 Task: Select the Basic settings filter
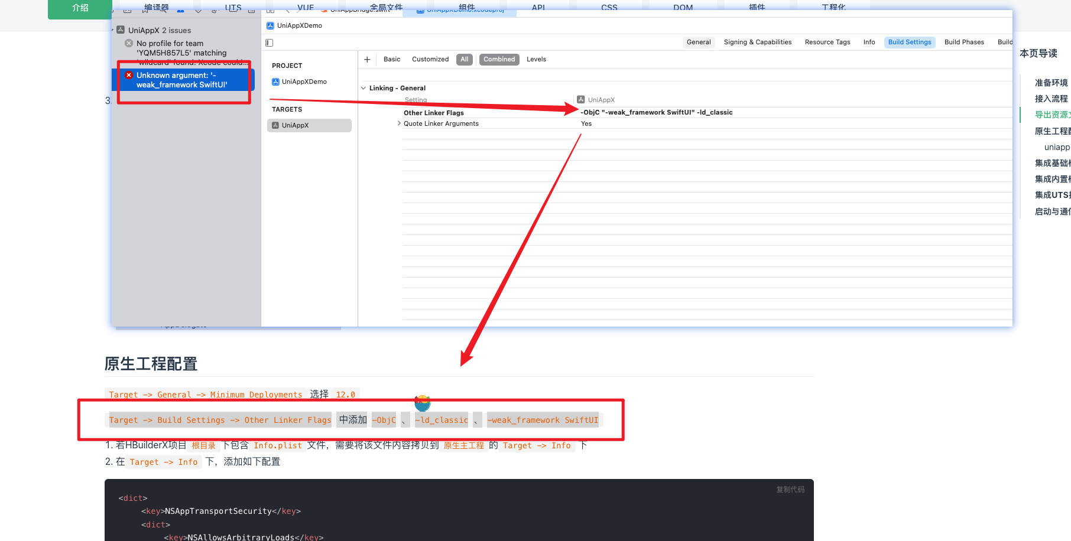(x=392, y=59)
